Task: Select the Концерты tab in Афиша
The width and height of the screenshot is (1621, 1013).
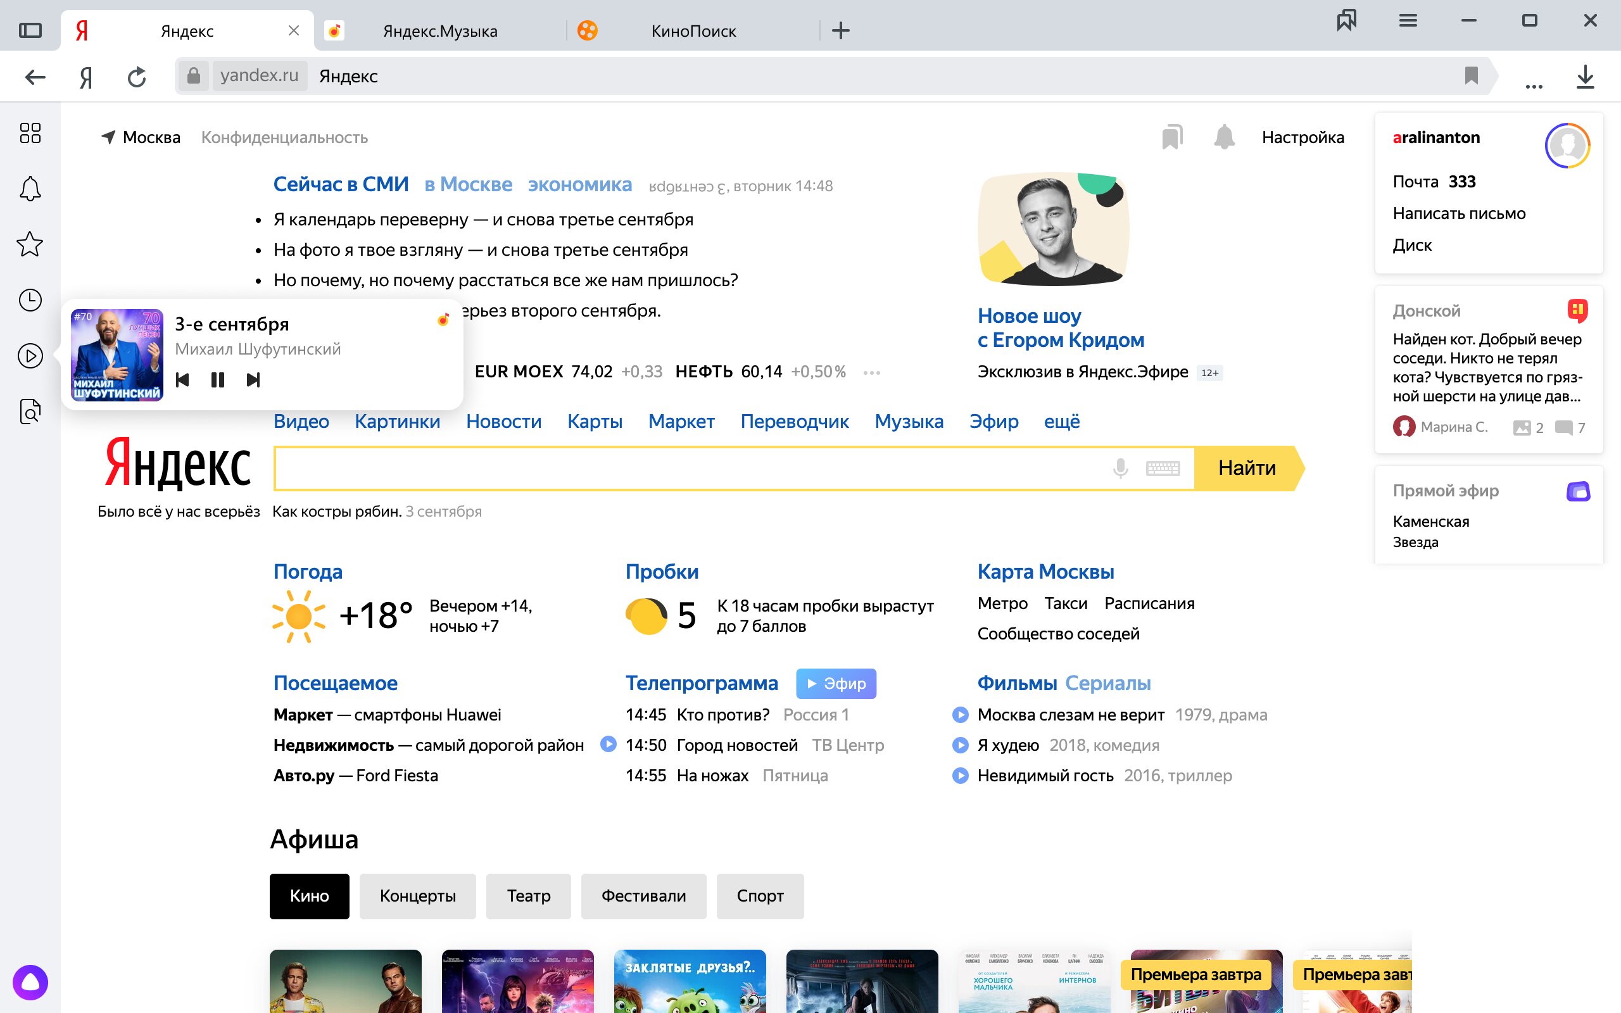Action: tap(417, 896)
